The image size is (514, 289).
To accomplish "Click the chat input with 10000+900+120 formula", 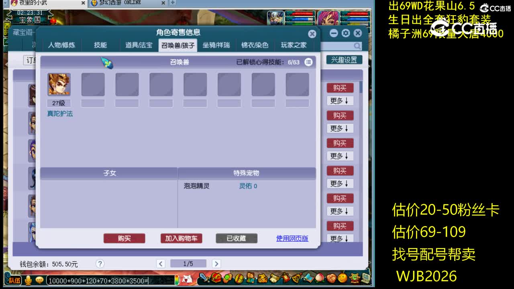I will click(110, 281).
